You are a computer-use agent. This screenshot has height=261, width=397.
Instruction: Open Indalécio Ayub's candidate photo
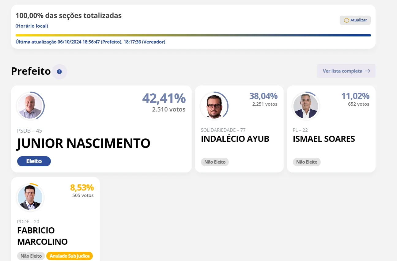pos(214,106)
